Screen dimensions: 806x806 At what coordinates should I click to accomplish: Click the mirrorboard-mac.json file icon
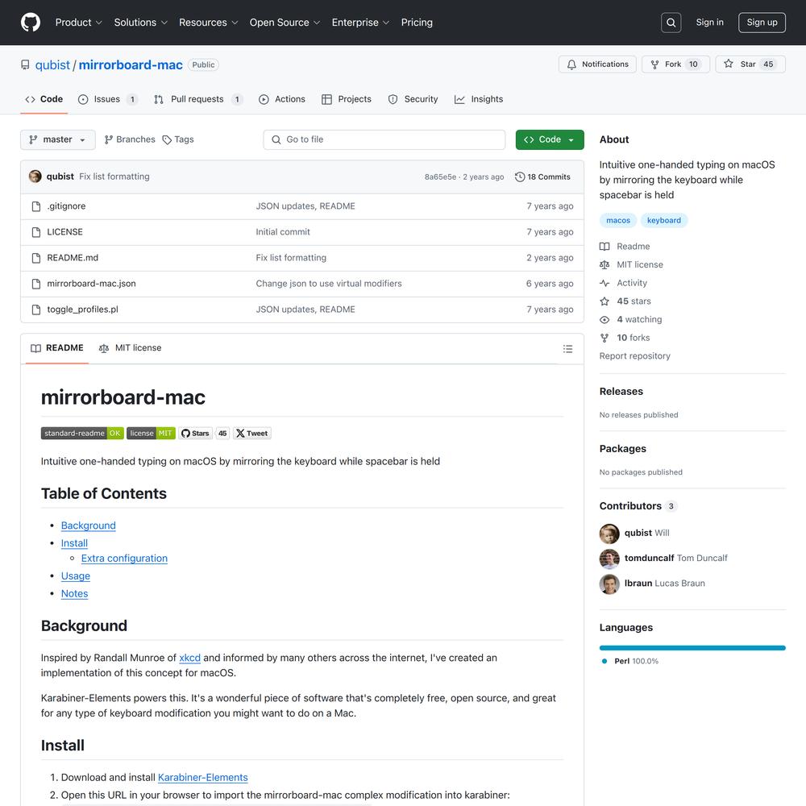(36, 284)
